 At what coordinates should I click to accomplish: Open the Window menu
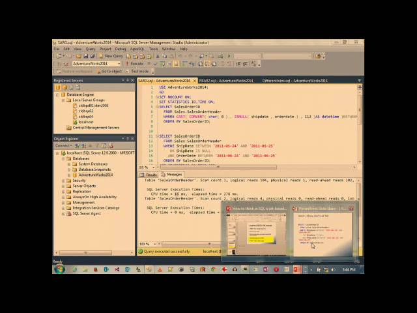click(169, 49)
